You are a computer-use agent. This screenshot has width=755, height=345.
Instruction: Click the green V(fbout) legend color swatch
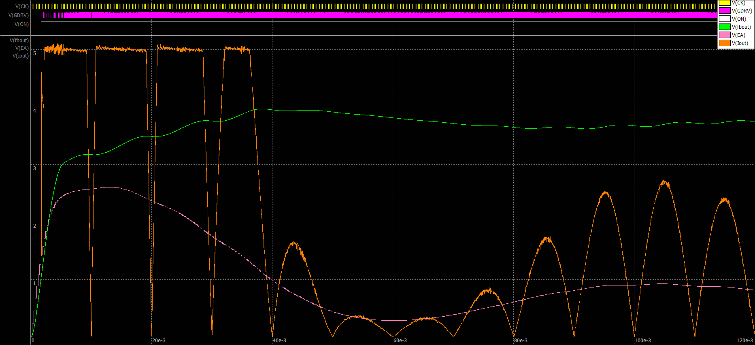[x=725, y=27]
